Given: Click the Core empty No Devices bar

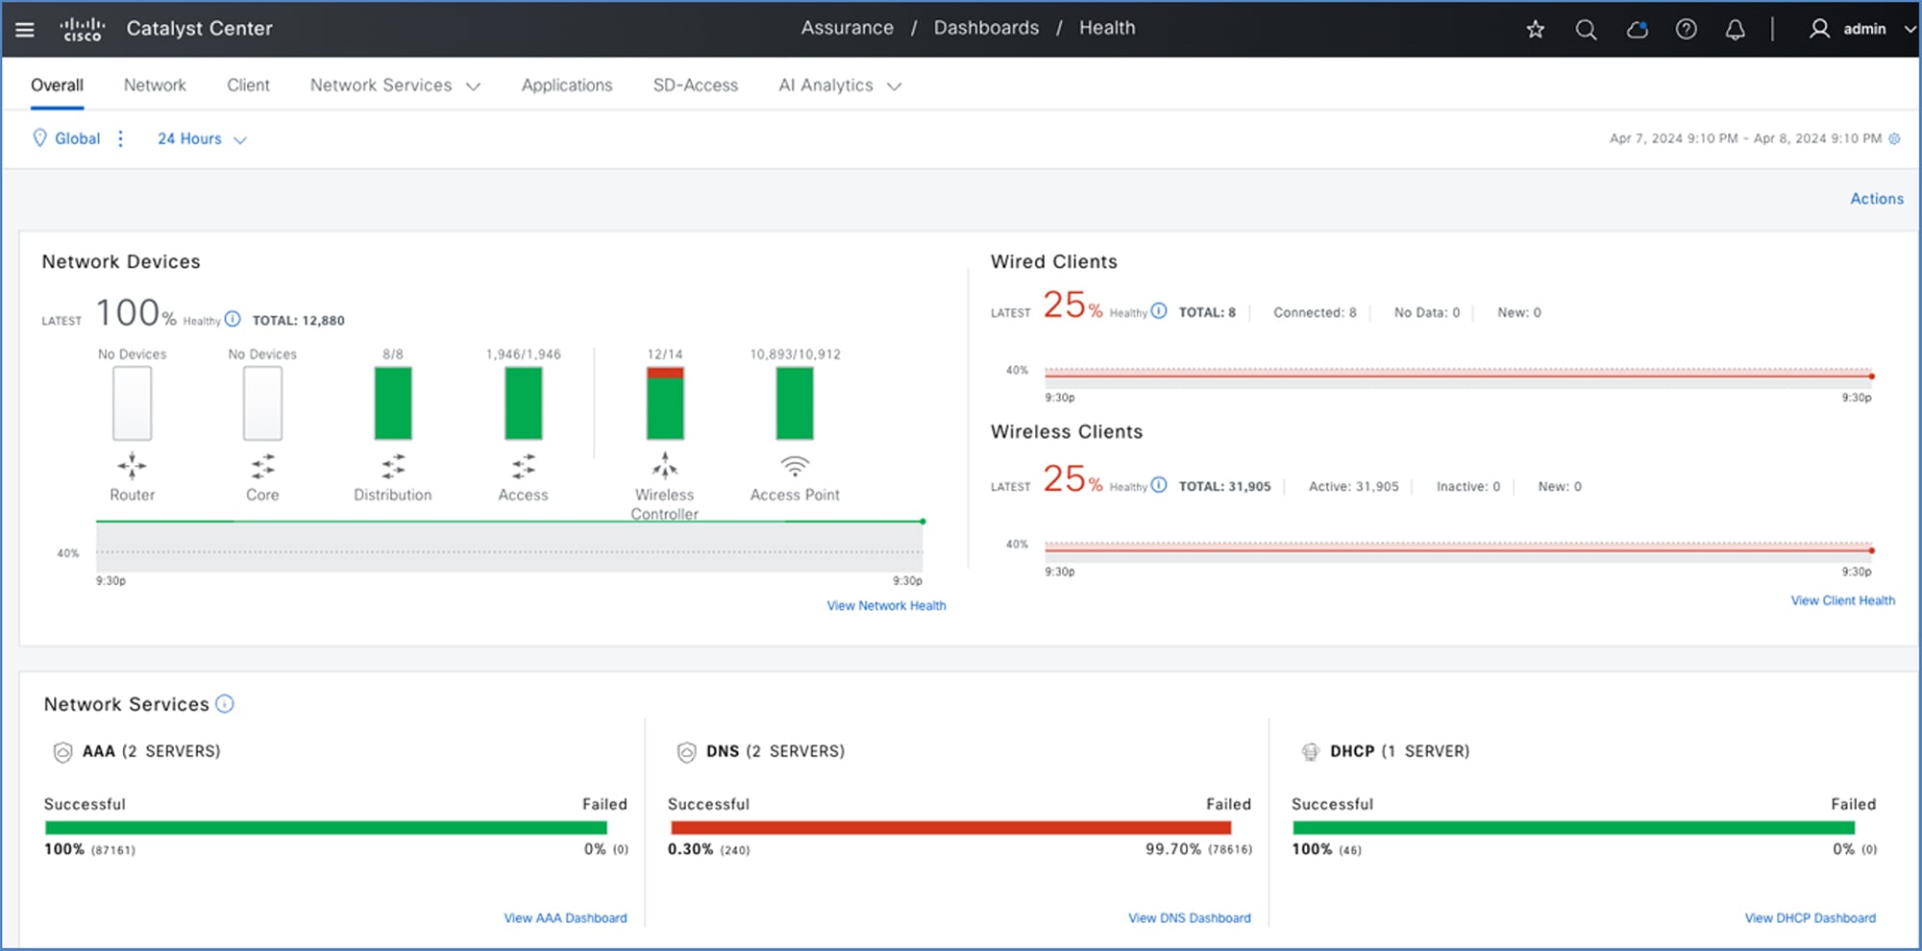Looking at the screenshot, I should 262,403.
